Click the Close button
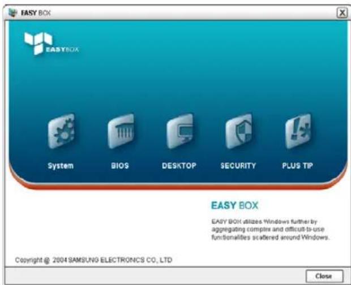 click(x=324, y=276)
